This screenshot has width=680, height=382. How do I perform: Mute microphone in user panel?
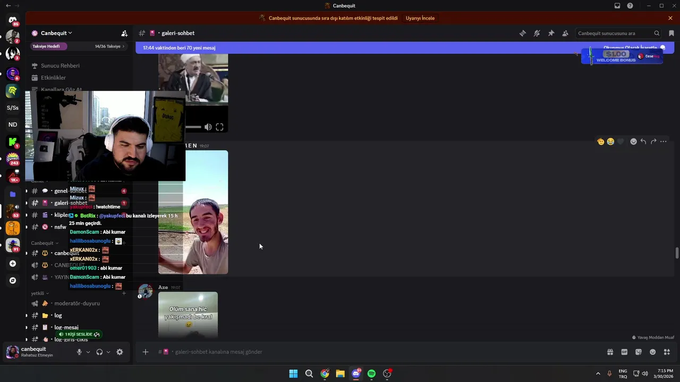pyautogui.click(x=79, y=352)
